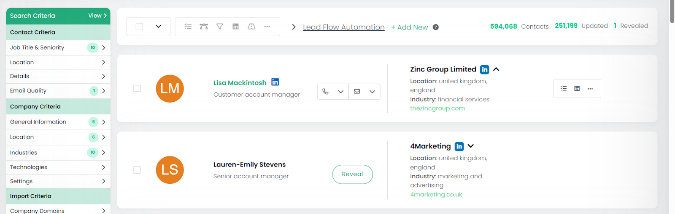Open 4Marketing LinkedIn company icon
Screen dimensions: 675x214
[x=459, y=146]
